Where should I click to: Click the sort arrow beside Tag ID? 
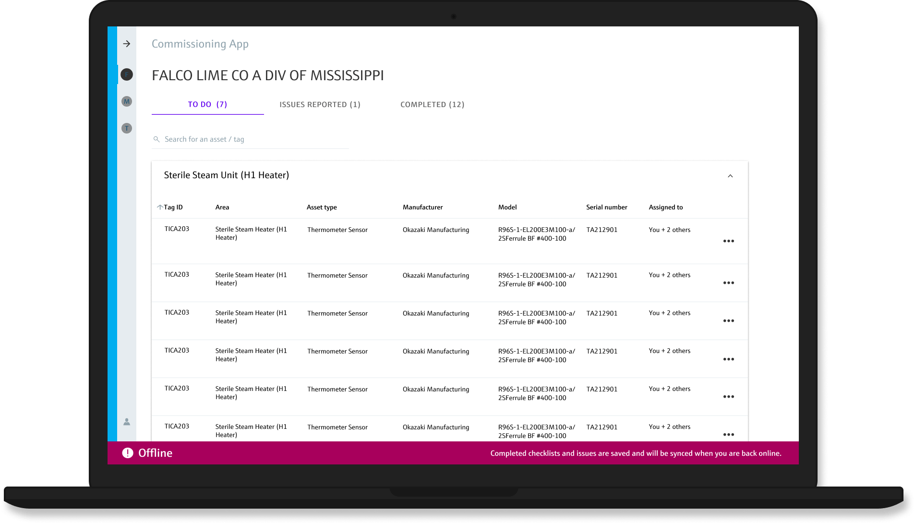pos(160,207)
